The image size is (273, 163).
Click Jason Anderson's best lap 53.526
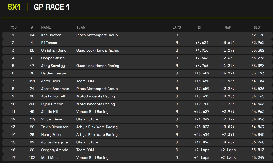pyautogui.click(x=258, y=89)
